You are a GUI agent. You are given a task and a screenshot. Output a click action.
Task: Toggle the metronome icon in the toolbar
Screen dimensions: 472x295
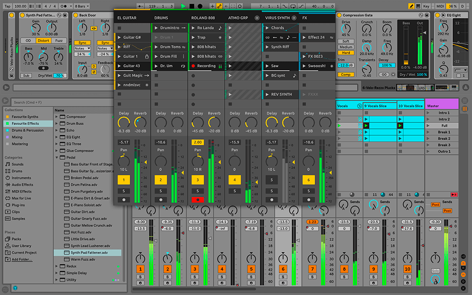tap(64, 6)
